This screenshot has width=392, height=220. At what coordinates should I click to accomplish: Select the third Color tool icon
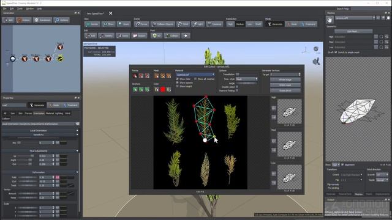[169, 89]
